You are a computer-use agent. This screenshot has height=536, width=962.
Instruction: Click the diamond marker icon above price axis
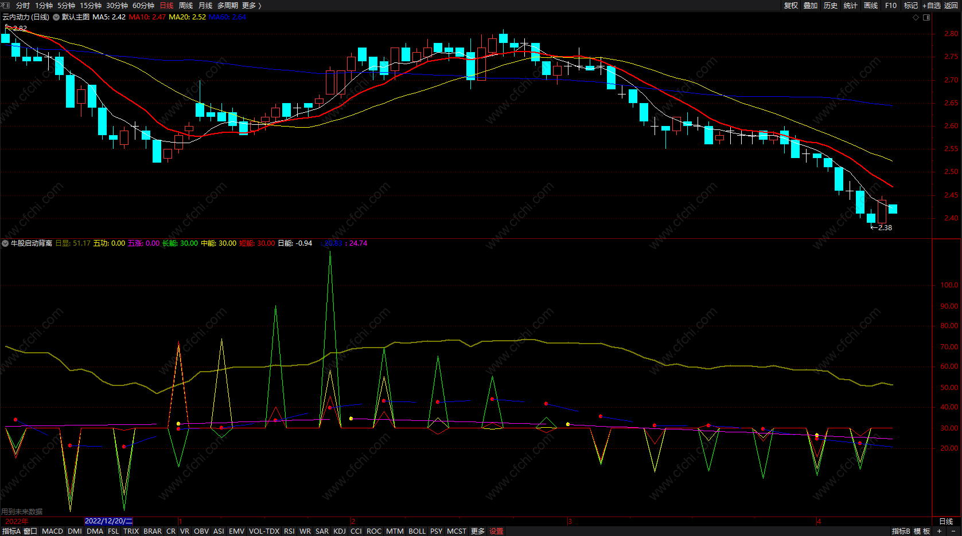tap(916, 17)
